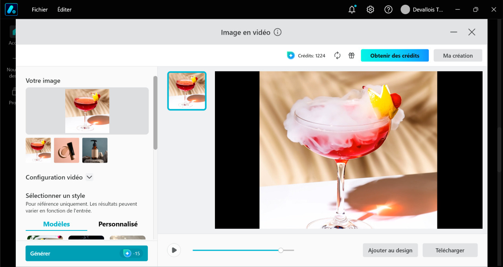Refresh credits with the circular arrows icon
The height and width of the screenshot is (267, 503).
point(337,55)
